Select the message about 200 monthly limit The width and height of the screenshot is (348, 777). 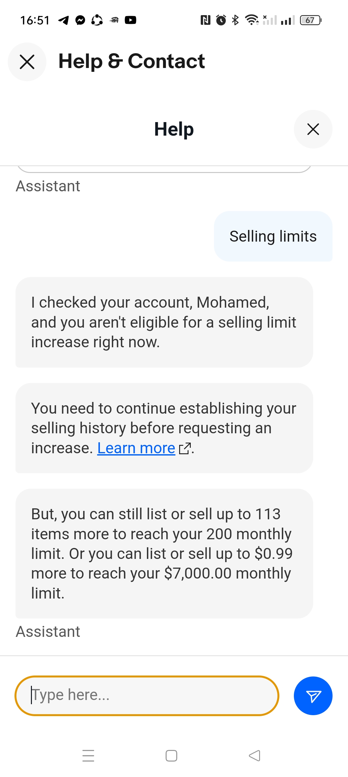[164, 553]
